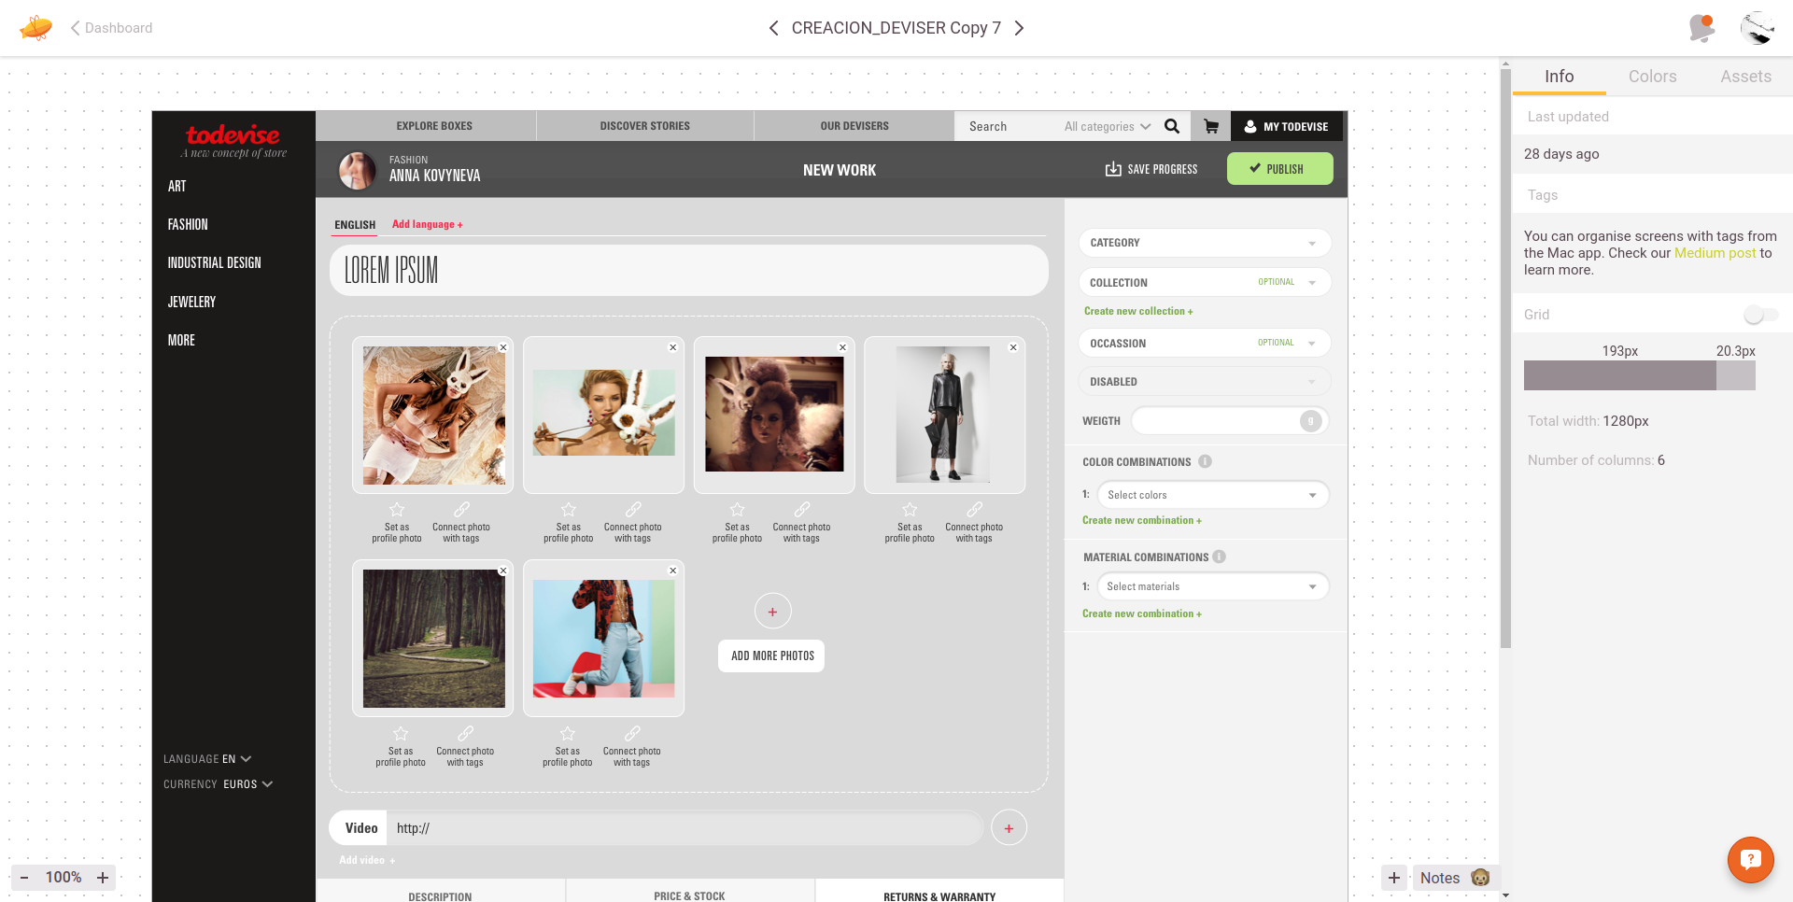Click the Publish button
Image resolution: width=1793 pixels, height=902 pixels.
[1279, 169]
